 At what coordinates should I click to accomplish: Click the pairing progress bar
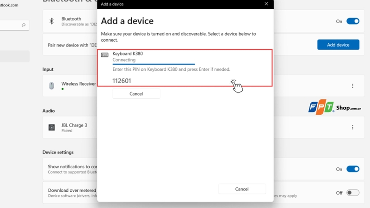point(154,64)
